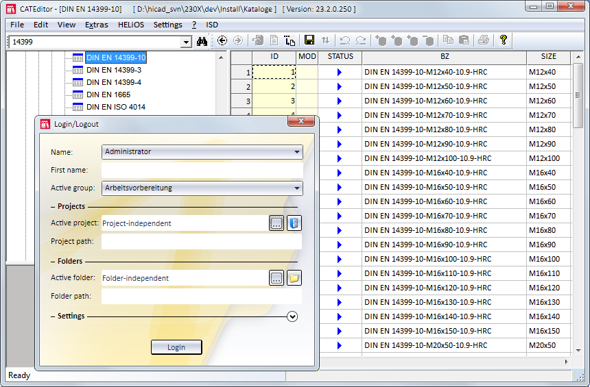Expand the Settings section chevron
The height and width of the screenshot is (387, 590).
click(x=293, y=316)
